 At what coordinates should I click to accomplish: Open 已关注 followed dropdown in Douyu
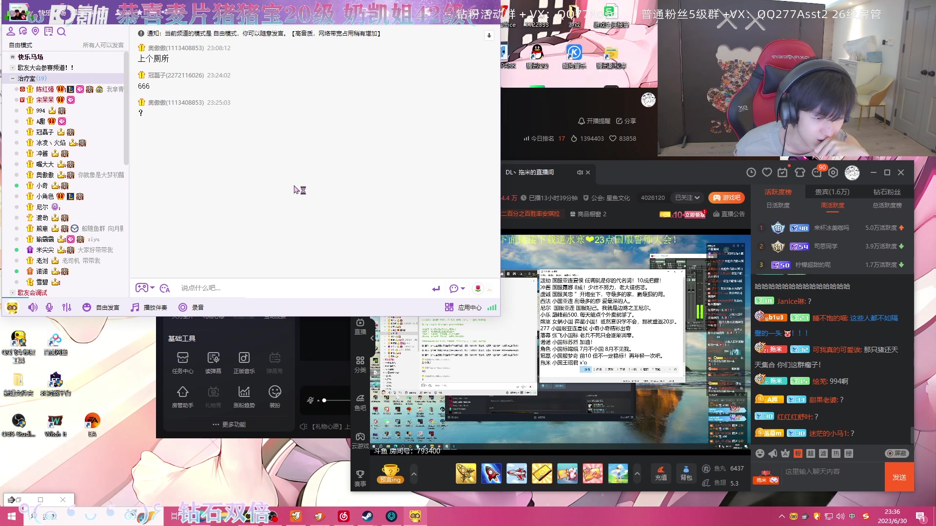click(687, 198)
